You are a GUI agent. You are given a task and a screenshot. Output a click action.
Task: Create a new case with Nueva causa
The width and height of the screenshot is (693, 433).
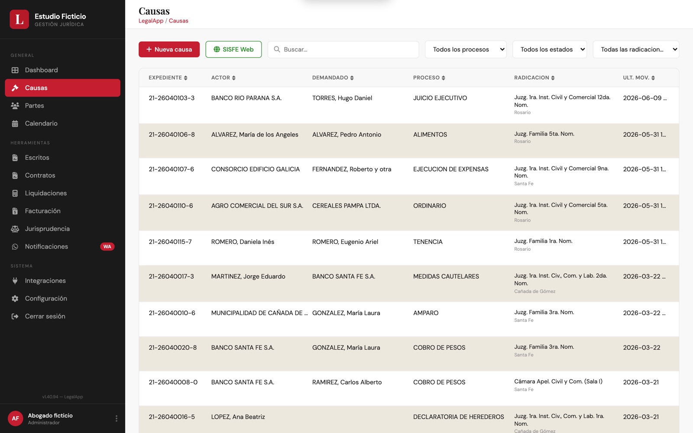coord(169,49)
